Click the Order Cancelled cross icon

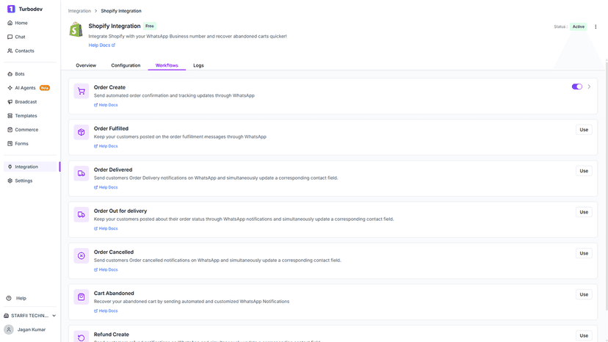tap(81, 255)
